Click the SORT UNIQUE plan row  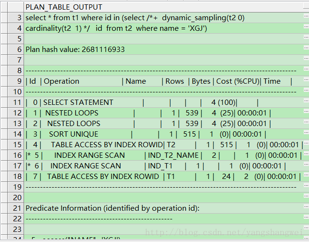pos(74,134)
